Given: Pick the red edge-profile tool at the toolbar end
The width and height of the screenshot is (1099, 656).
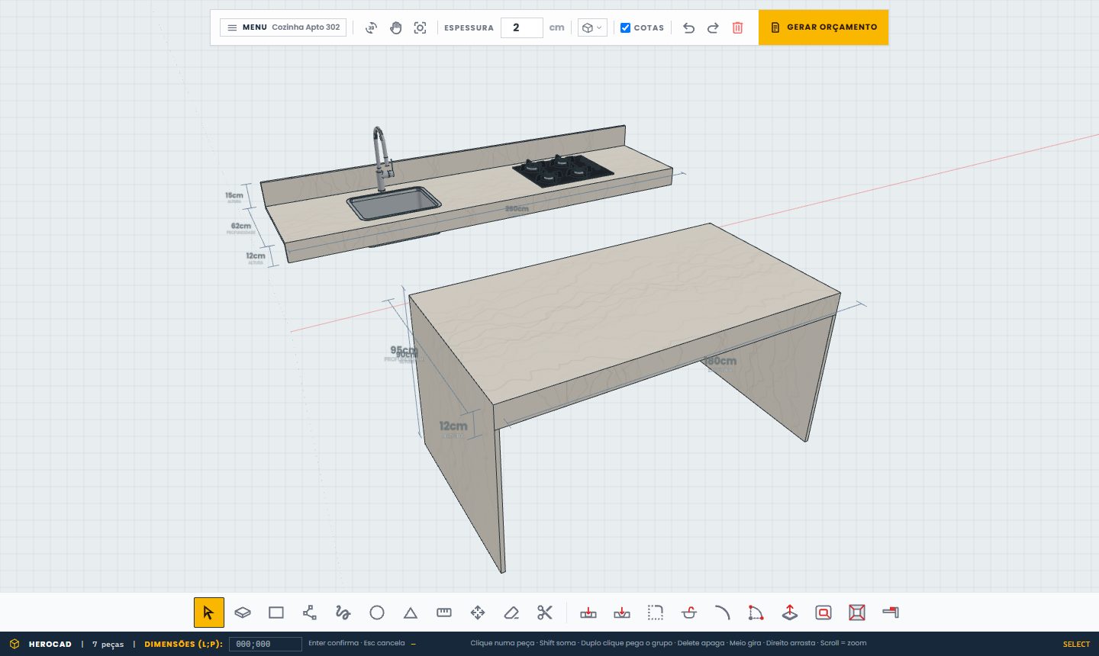Looking at the screenshot, I should click(891, 613).
